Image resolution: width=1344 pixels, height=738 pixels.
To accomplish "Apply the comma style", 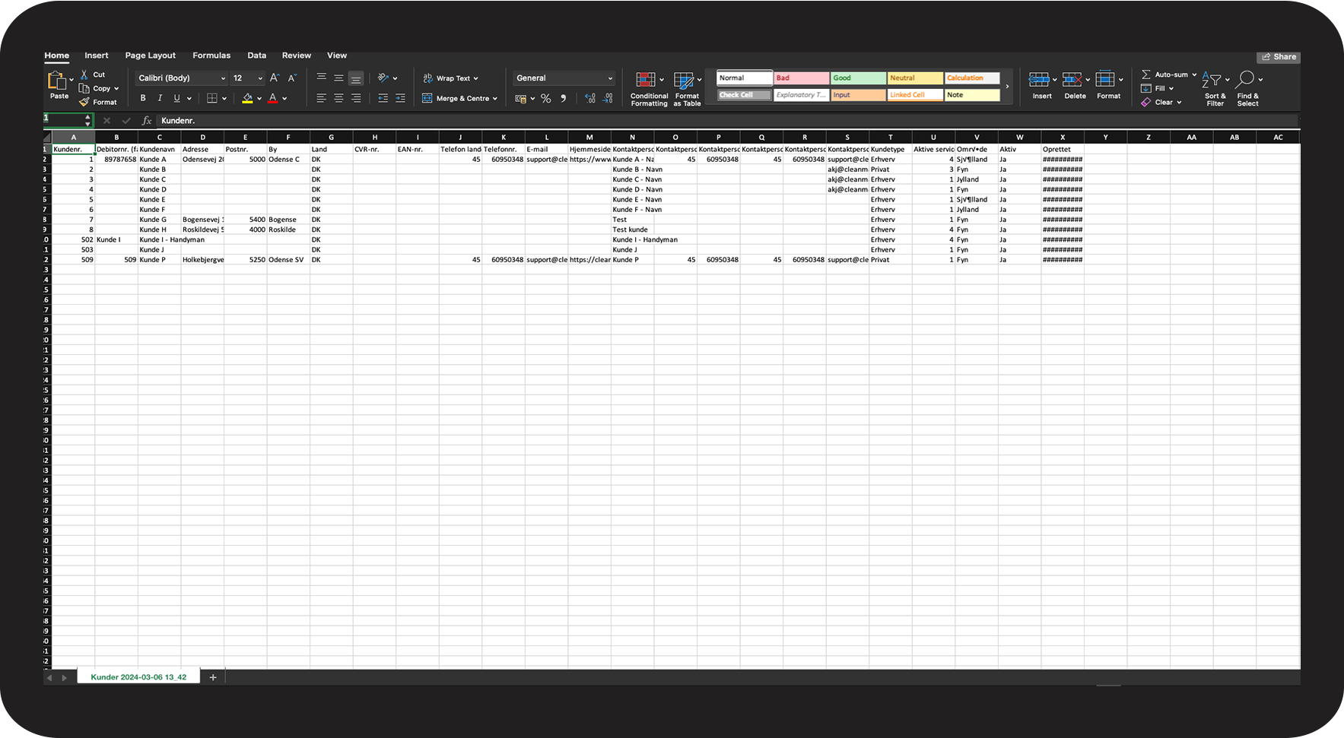I will tap(563, 99).
